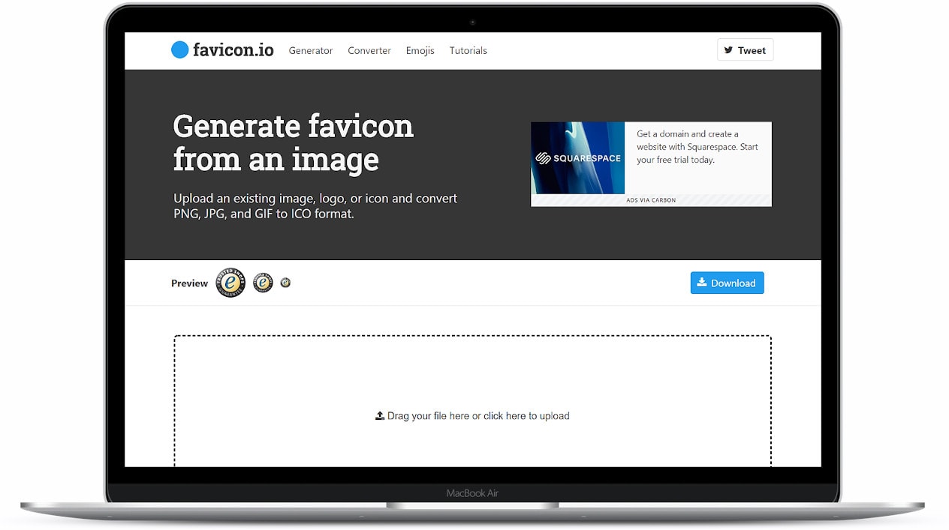Click the Squarespace free trial ad text
The width and height of the screenshot is (949, 530).
pyautogui.click(x=697, y=147)
